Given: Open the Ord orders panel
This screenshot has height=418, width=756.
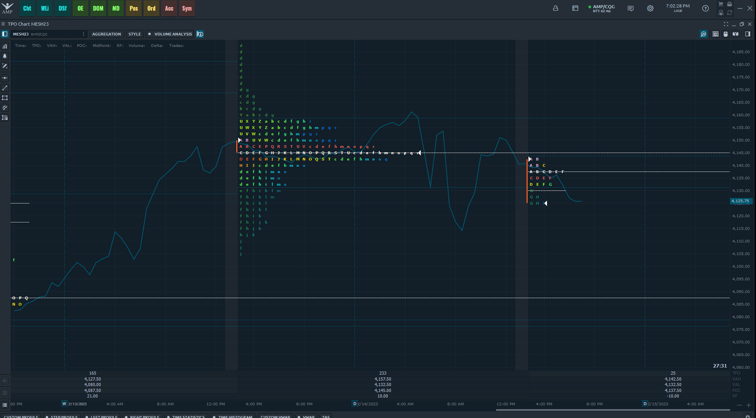Looking at the screenshot, I should pyautogui.click(x=151, y=8).
